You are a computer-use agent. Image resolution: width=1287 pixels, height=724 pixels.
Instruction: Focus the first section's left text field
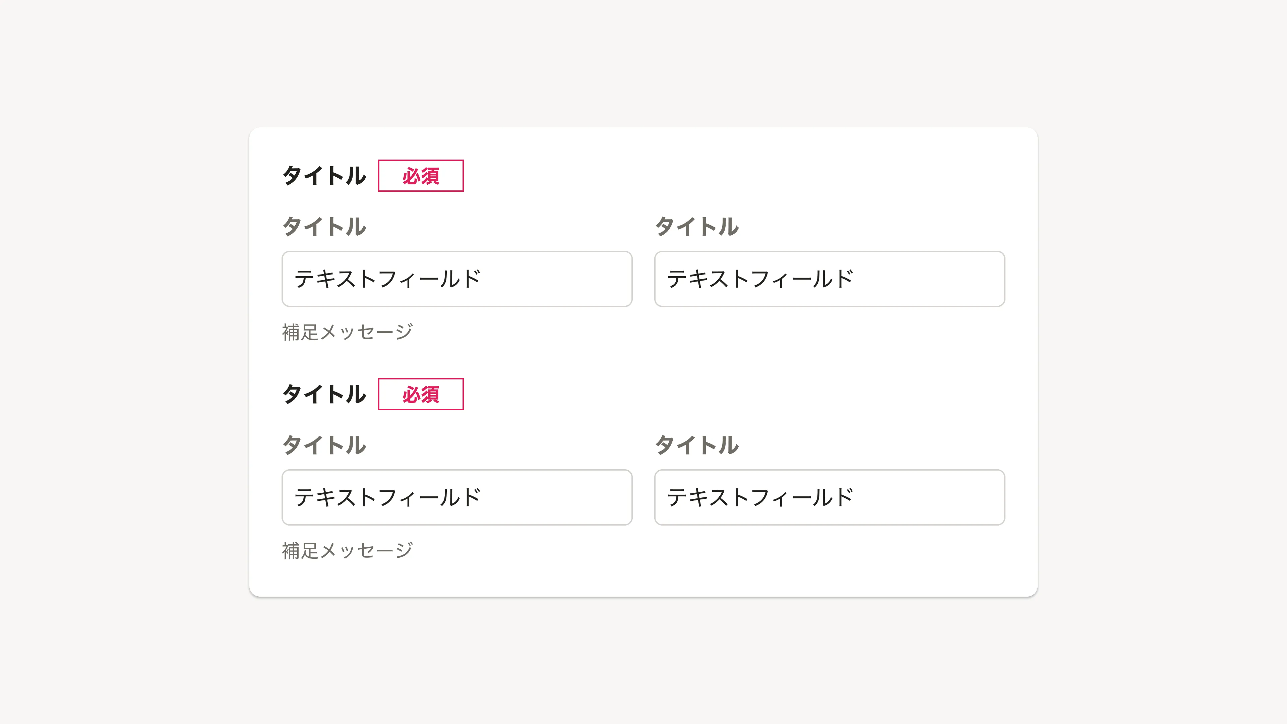pos(550,279)
